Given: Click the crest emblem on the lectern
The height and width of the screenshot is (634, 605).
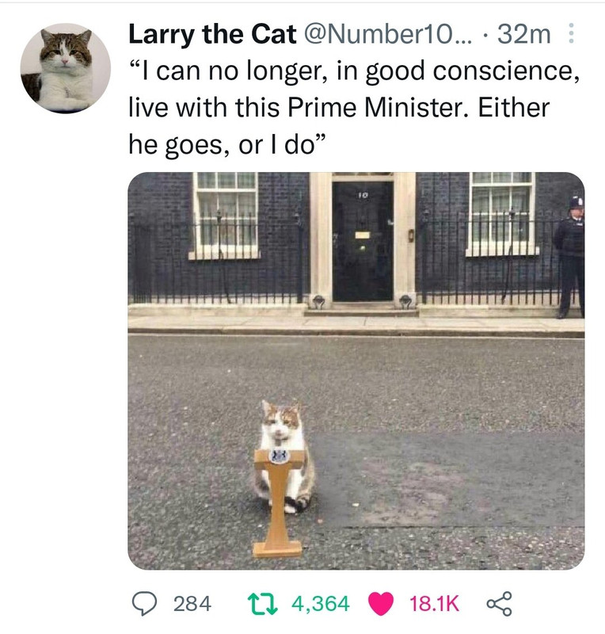Looking at the screenshot, I should coord(279,456).
